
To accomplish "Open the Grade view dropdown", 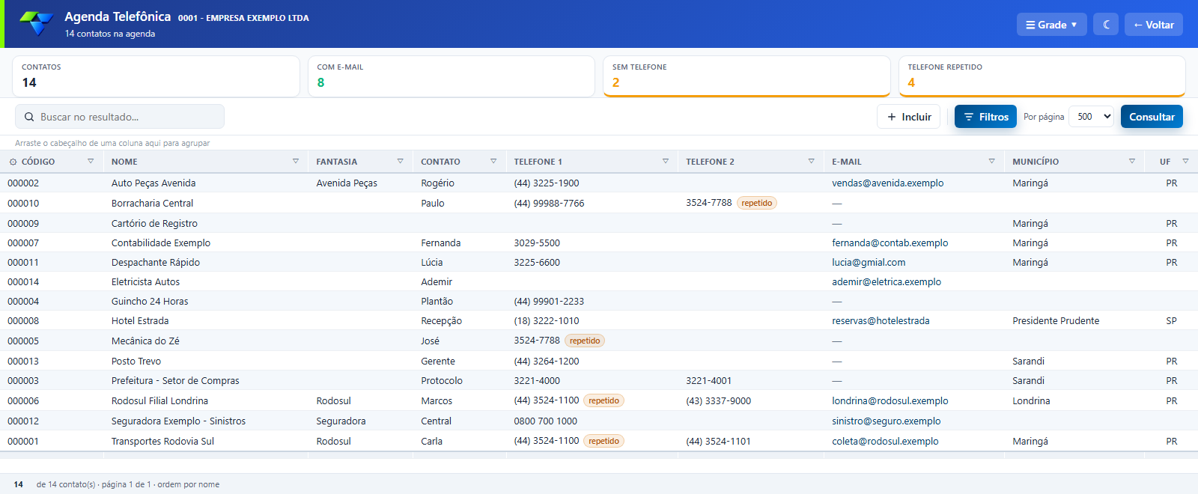I will pyautogui.click(x=1051, y=25).
